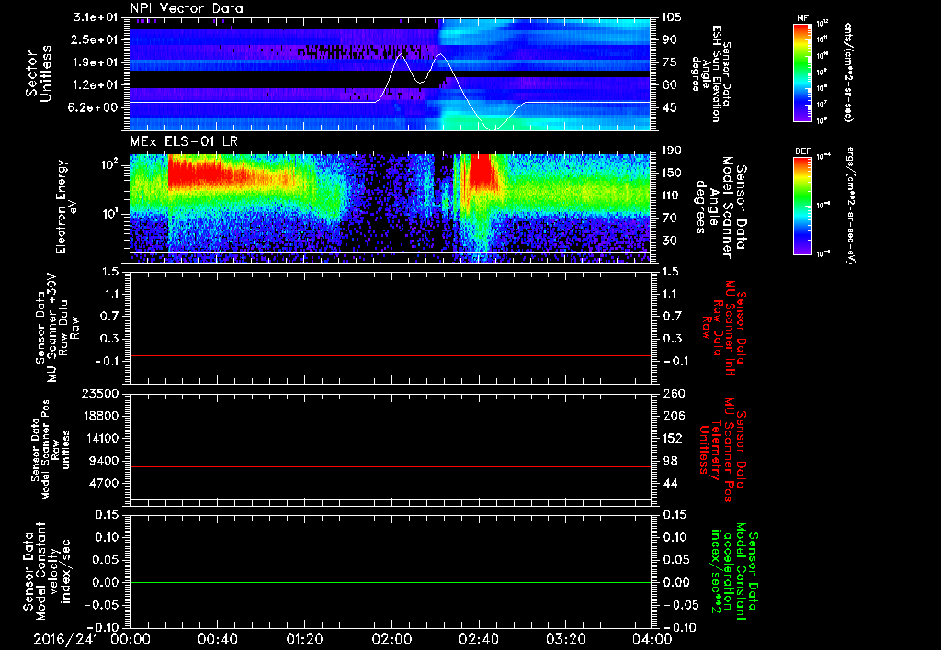The height and width of the screenshot is (650, 941).
Task: Click the 190 scanner angle tick label
Action: pyautogui.click(x=672, y=151)
